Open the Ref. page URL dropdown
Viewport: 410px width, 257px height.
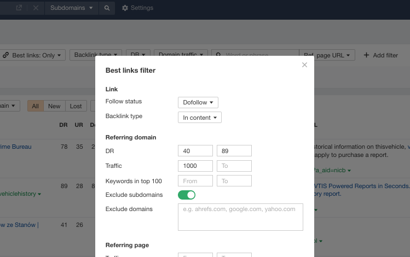click(327, 55)
